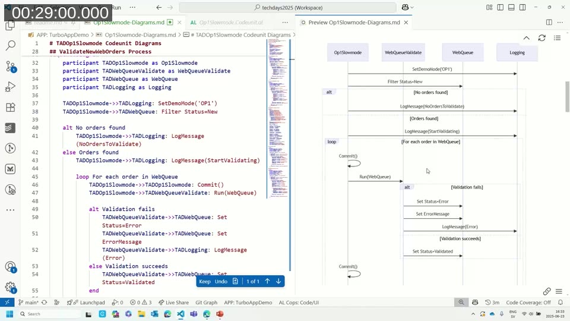
Task: Toggle Code Coverage: Off status item
Action: point(528,303)
